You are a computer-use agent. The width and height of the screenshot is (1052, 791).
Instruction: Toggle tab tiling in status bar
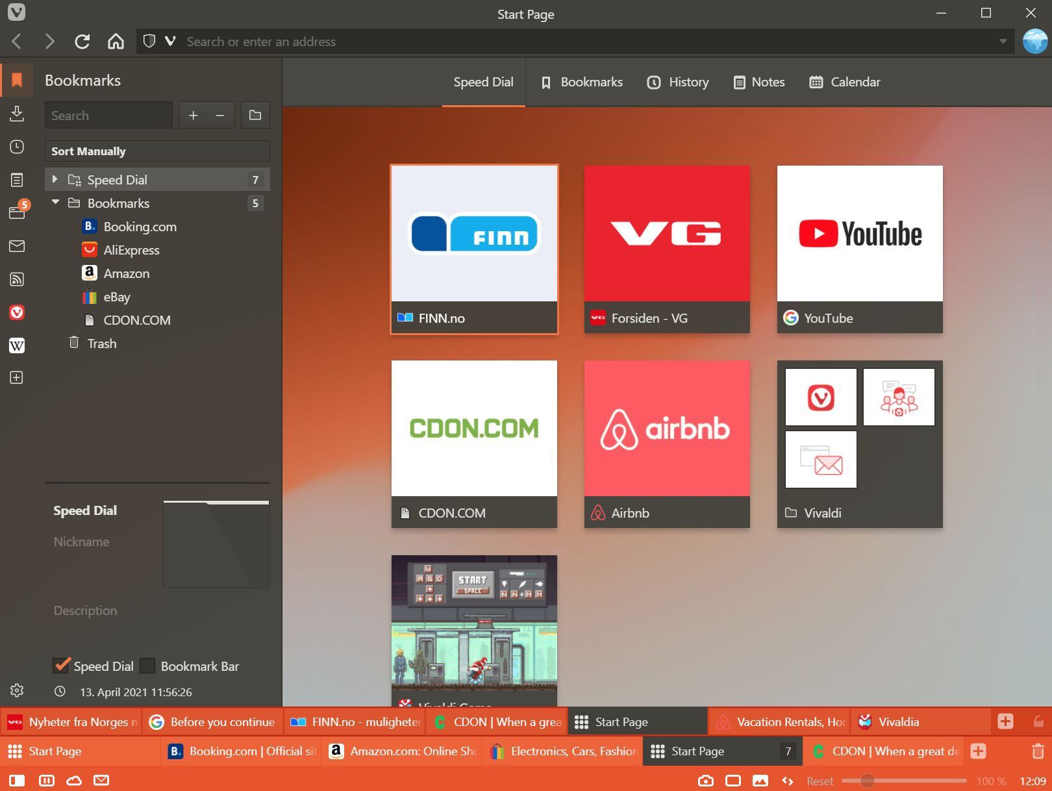(733, 781)
